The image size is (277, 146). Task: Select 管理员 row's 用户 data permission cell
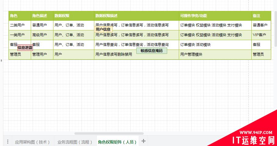click(74, 54)
